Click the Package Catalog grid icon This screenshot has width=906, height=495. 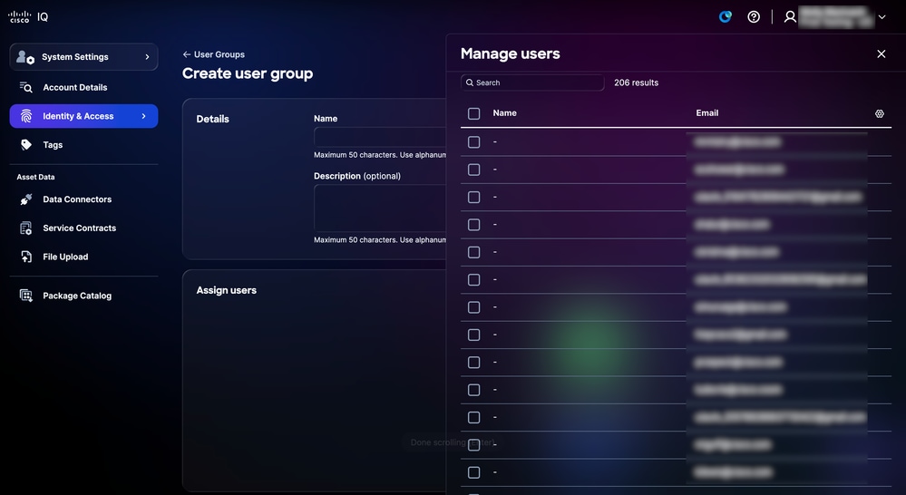coord(26,296)
